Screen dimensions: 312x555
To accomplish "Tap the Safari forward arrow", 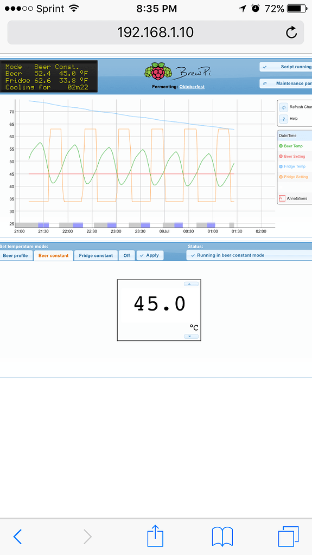I will coord(87,537).
